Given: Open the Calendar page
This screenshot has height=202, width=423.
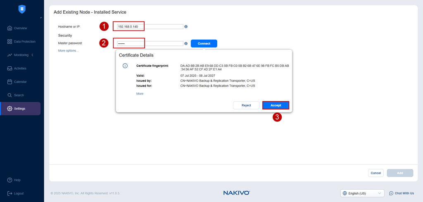Looking at the screenshot, I should point(21,82).
